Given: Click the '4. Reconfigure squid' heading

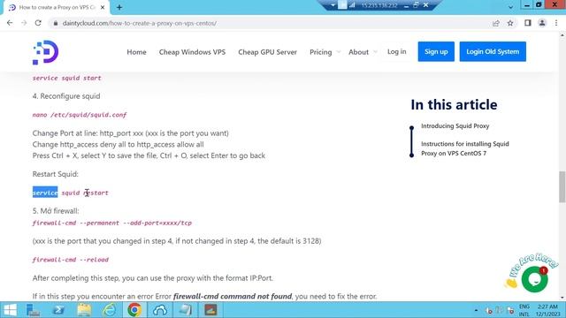Looking at the screenshot, I should click(x=66, y=96).
